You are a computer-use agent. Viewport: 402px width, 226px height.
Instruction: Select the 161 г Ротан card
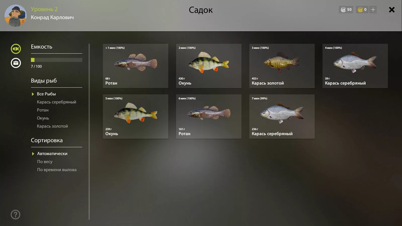[x=209, y=117]
